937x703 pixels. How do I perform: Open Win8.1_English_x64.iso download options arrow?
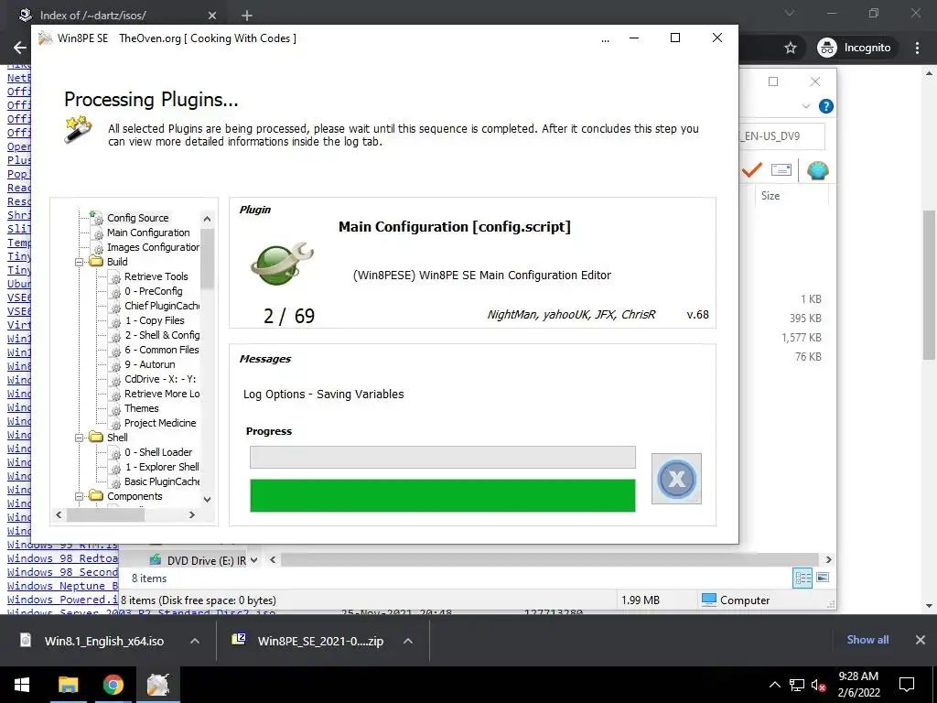pyautogui.click(x=195, y=641)
